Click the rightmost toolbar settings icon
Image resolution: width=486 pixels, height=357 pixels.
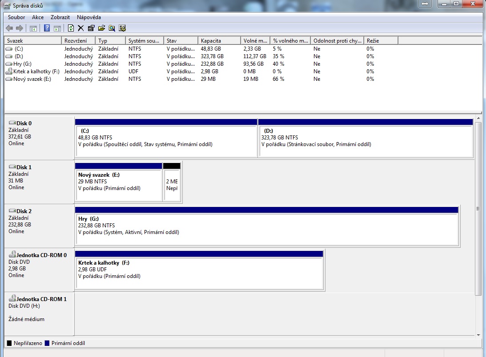point(122,28)
